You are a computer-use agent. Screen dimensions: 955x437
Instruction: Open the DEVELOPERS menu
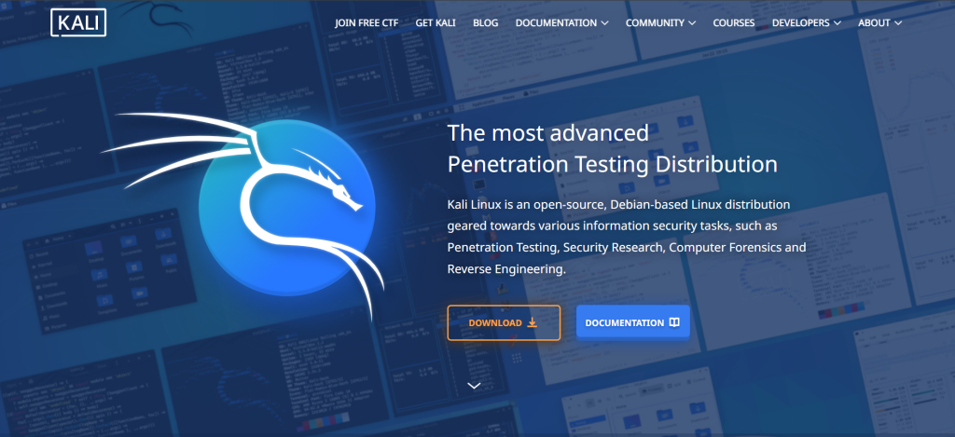pyautogui.click(x=801, y=23)
